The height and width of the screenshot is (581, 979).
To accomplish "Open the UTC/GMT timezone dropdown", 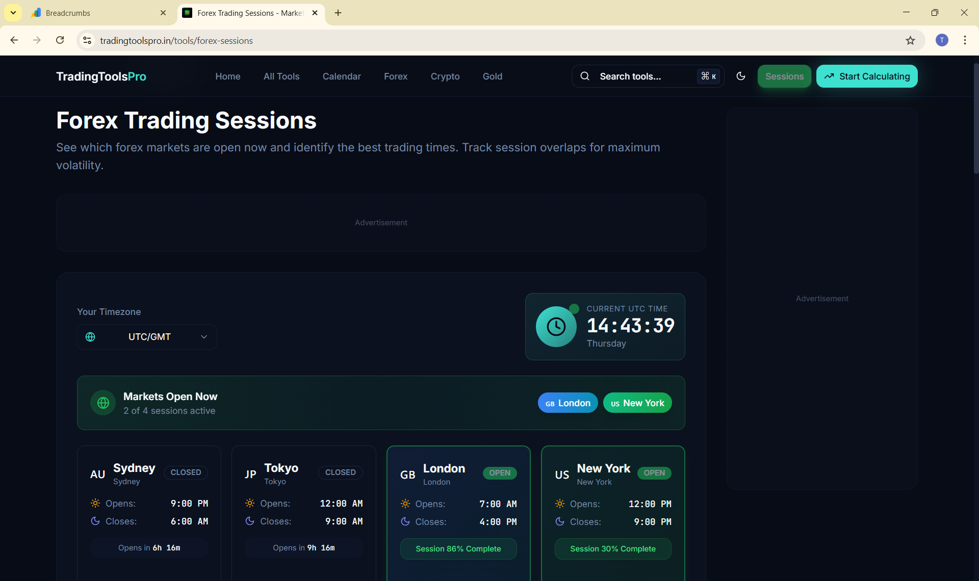I will tap(146, 337).
